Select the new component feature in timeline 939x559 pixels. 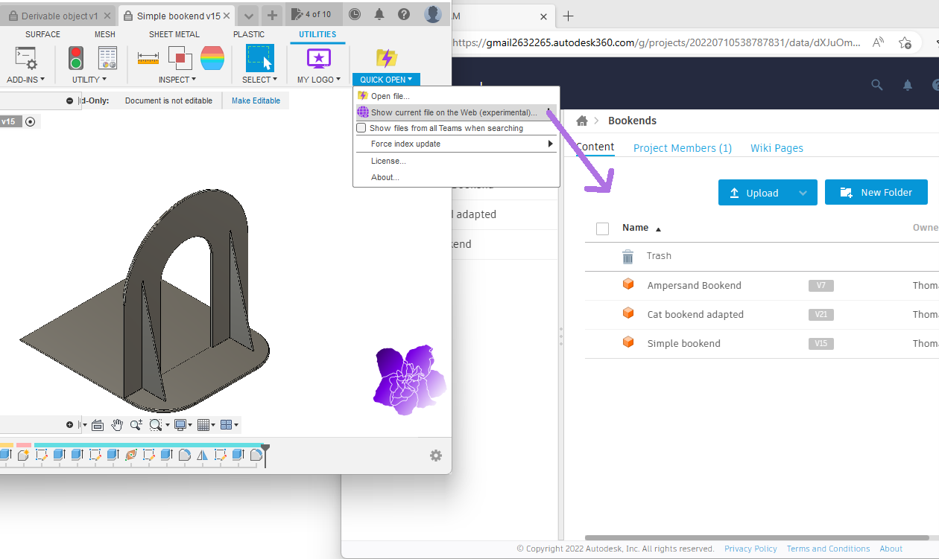click(23, 455)
